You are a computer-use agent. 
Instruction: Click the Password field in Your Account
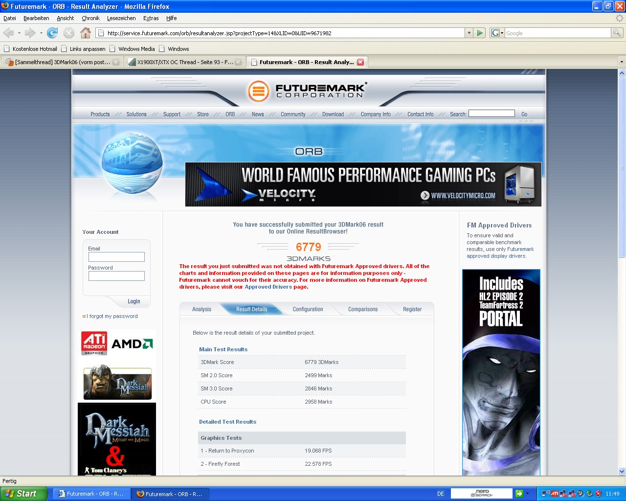116,276
